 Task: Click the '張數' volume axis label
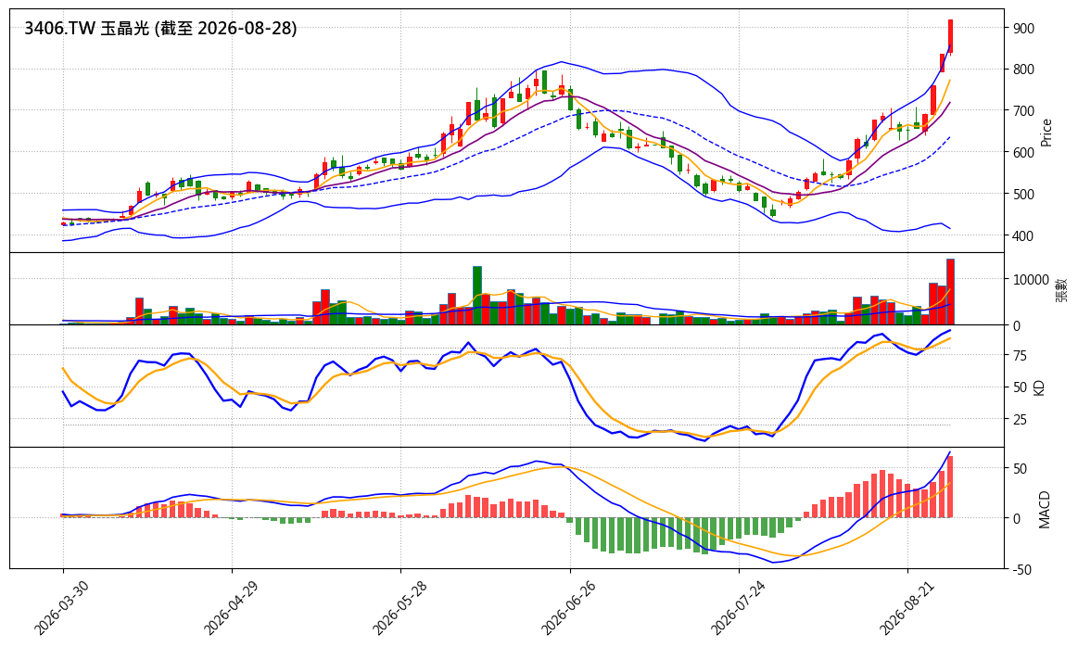[1062, 289]
